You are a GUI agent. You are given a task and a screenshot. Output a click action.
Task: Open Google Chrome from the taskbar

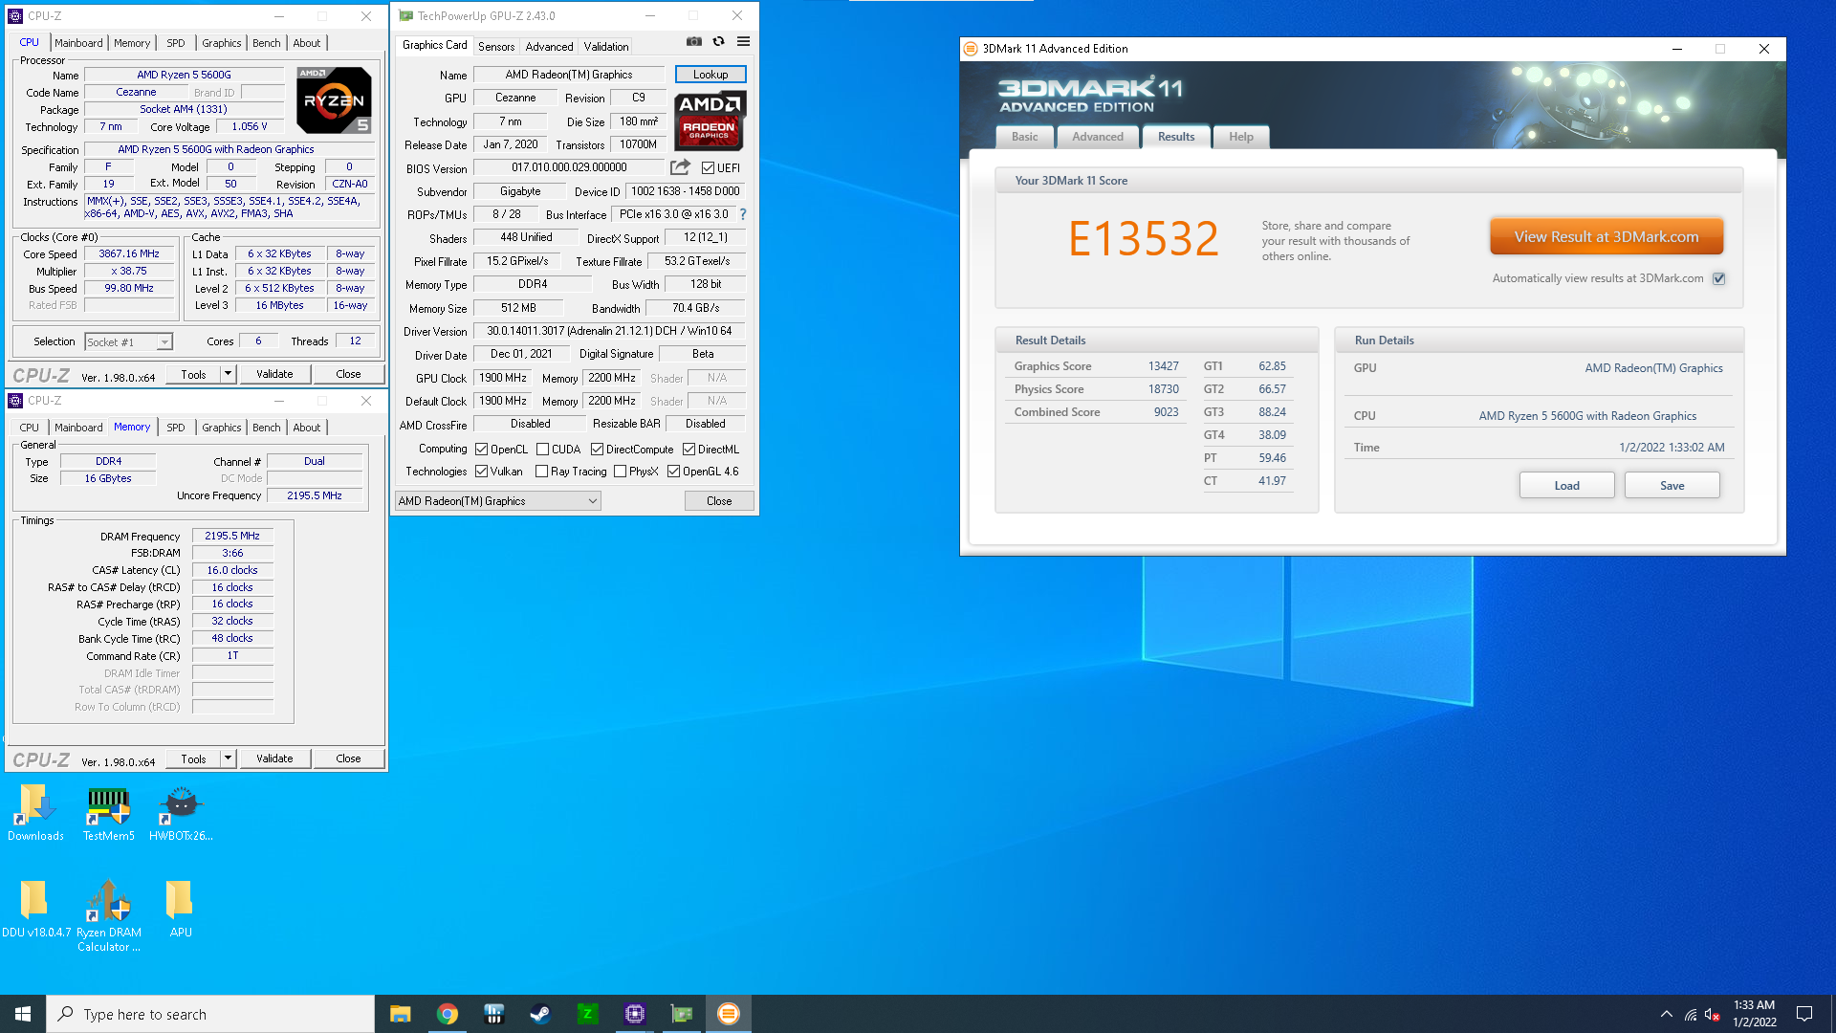pos(447,1014)
